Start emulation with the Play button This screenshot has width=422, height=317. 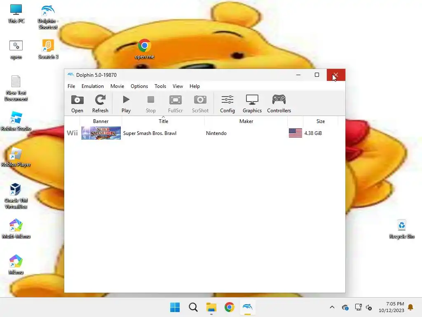(126, 104)
